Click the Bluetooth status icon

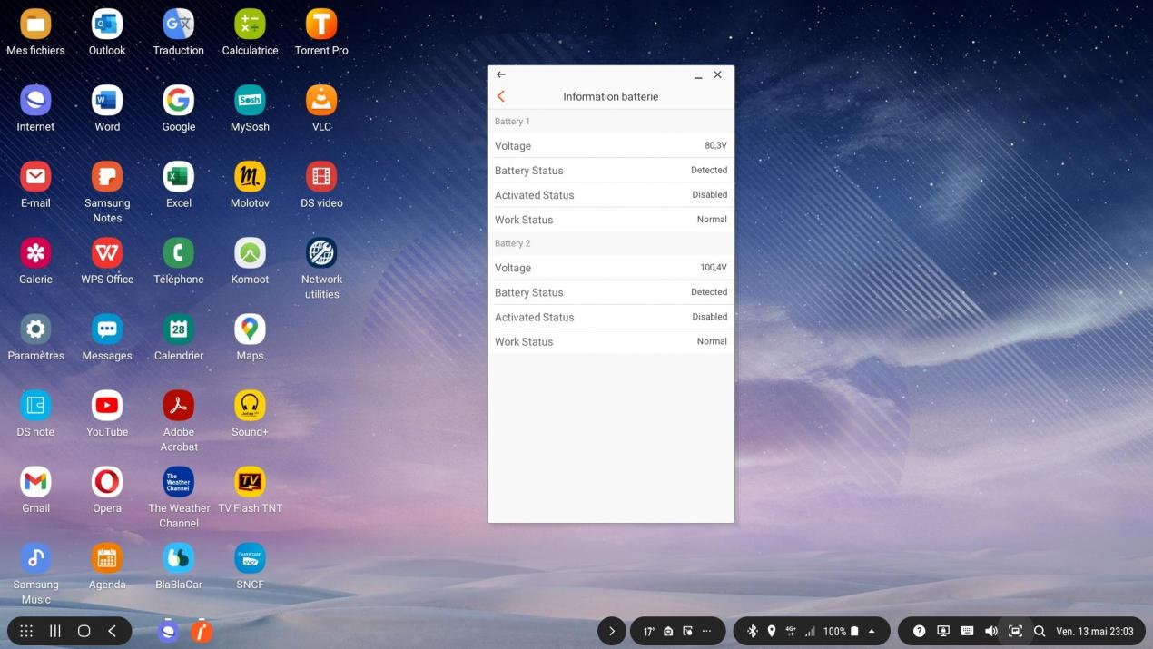pyautogui.click(x=752, y=631)
